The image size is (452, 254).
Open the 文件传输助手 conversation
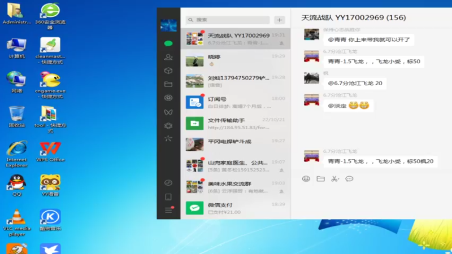click(236, 124)
